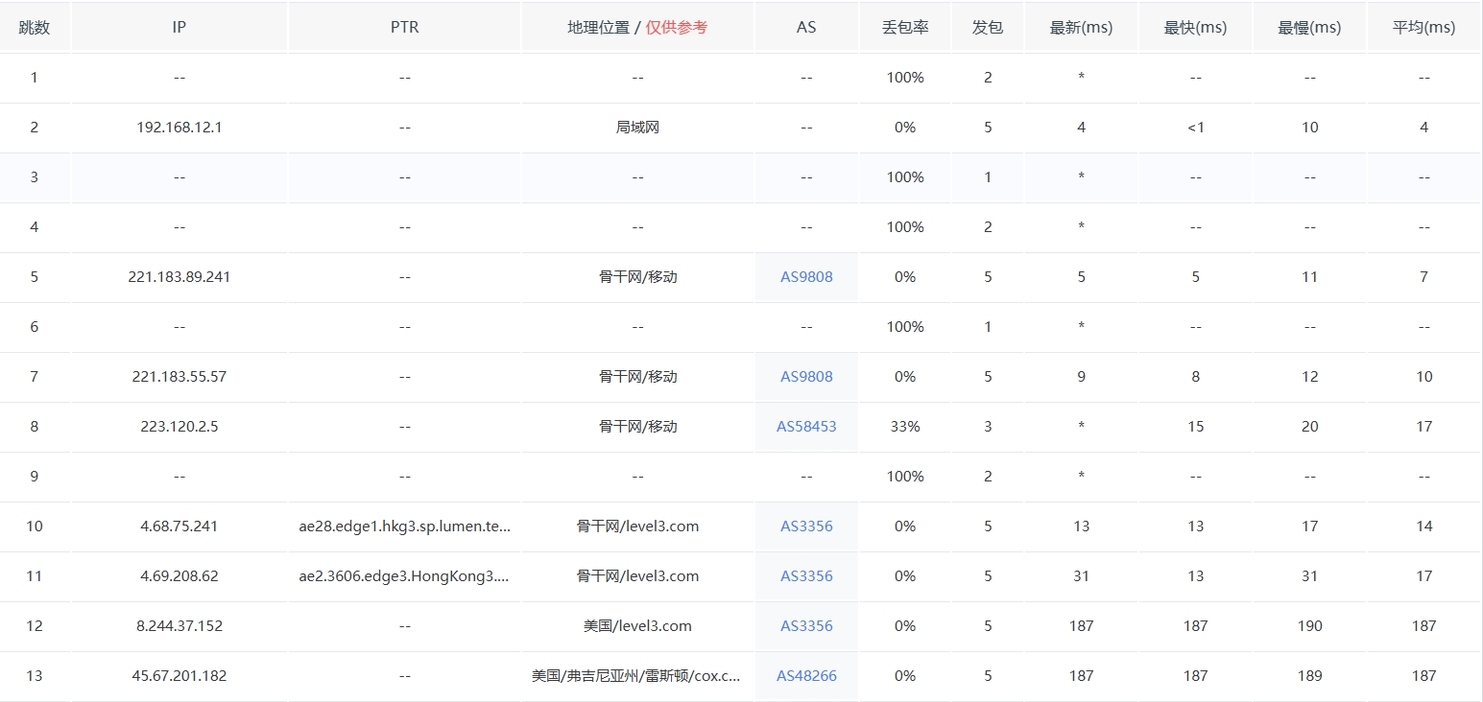The width and height of the screenshot is (1483, 702).
Task: Select IP address 192.168.12.1
Action: (x=179, y=128)
